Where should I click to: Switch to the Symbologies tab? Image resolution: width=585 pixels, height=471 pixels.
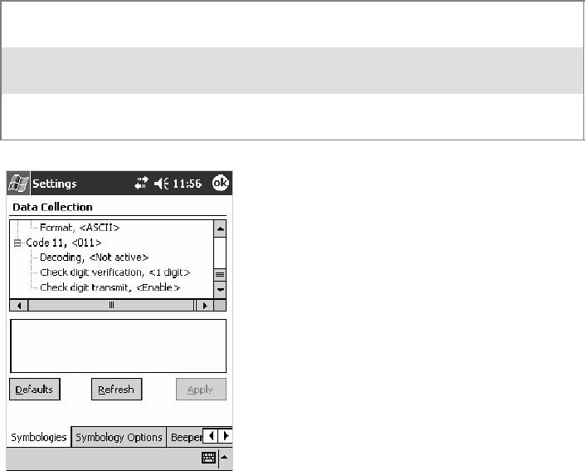(x=39, y=437)
